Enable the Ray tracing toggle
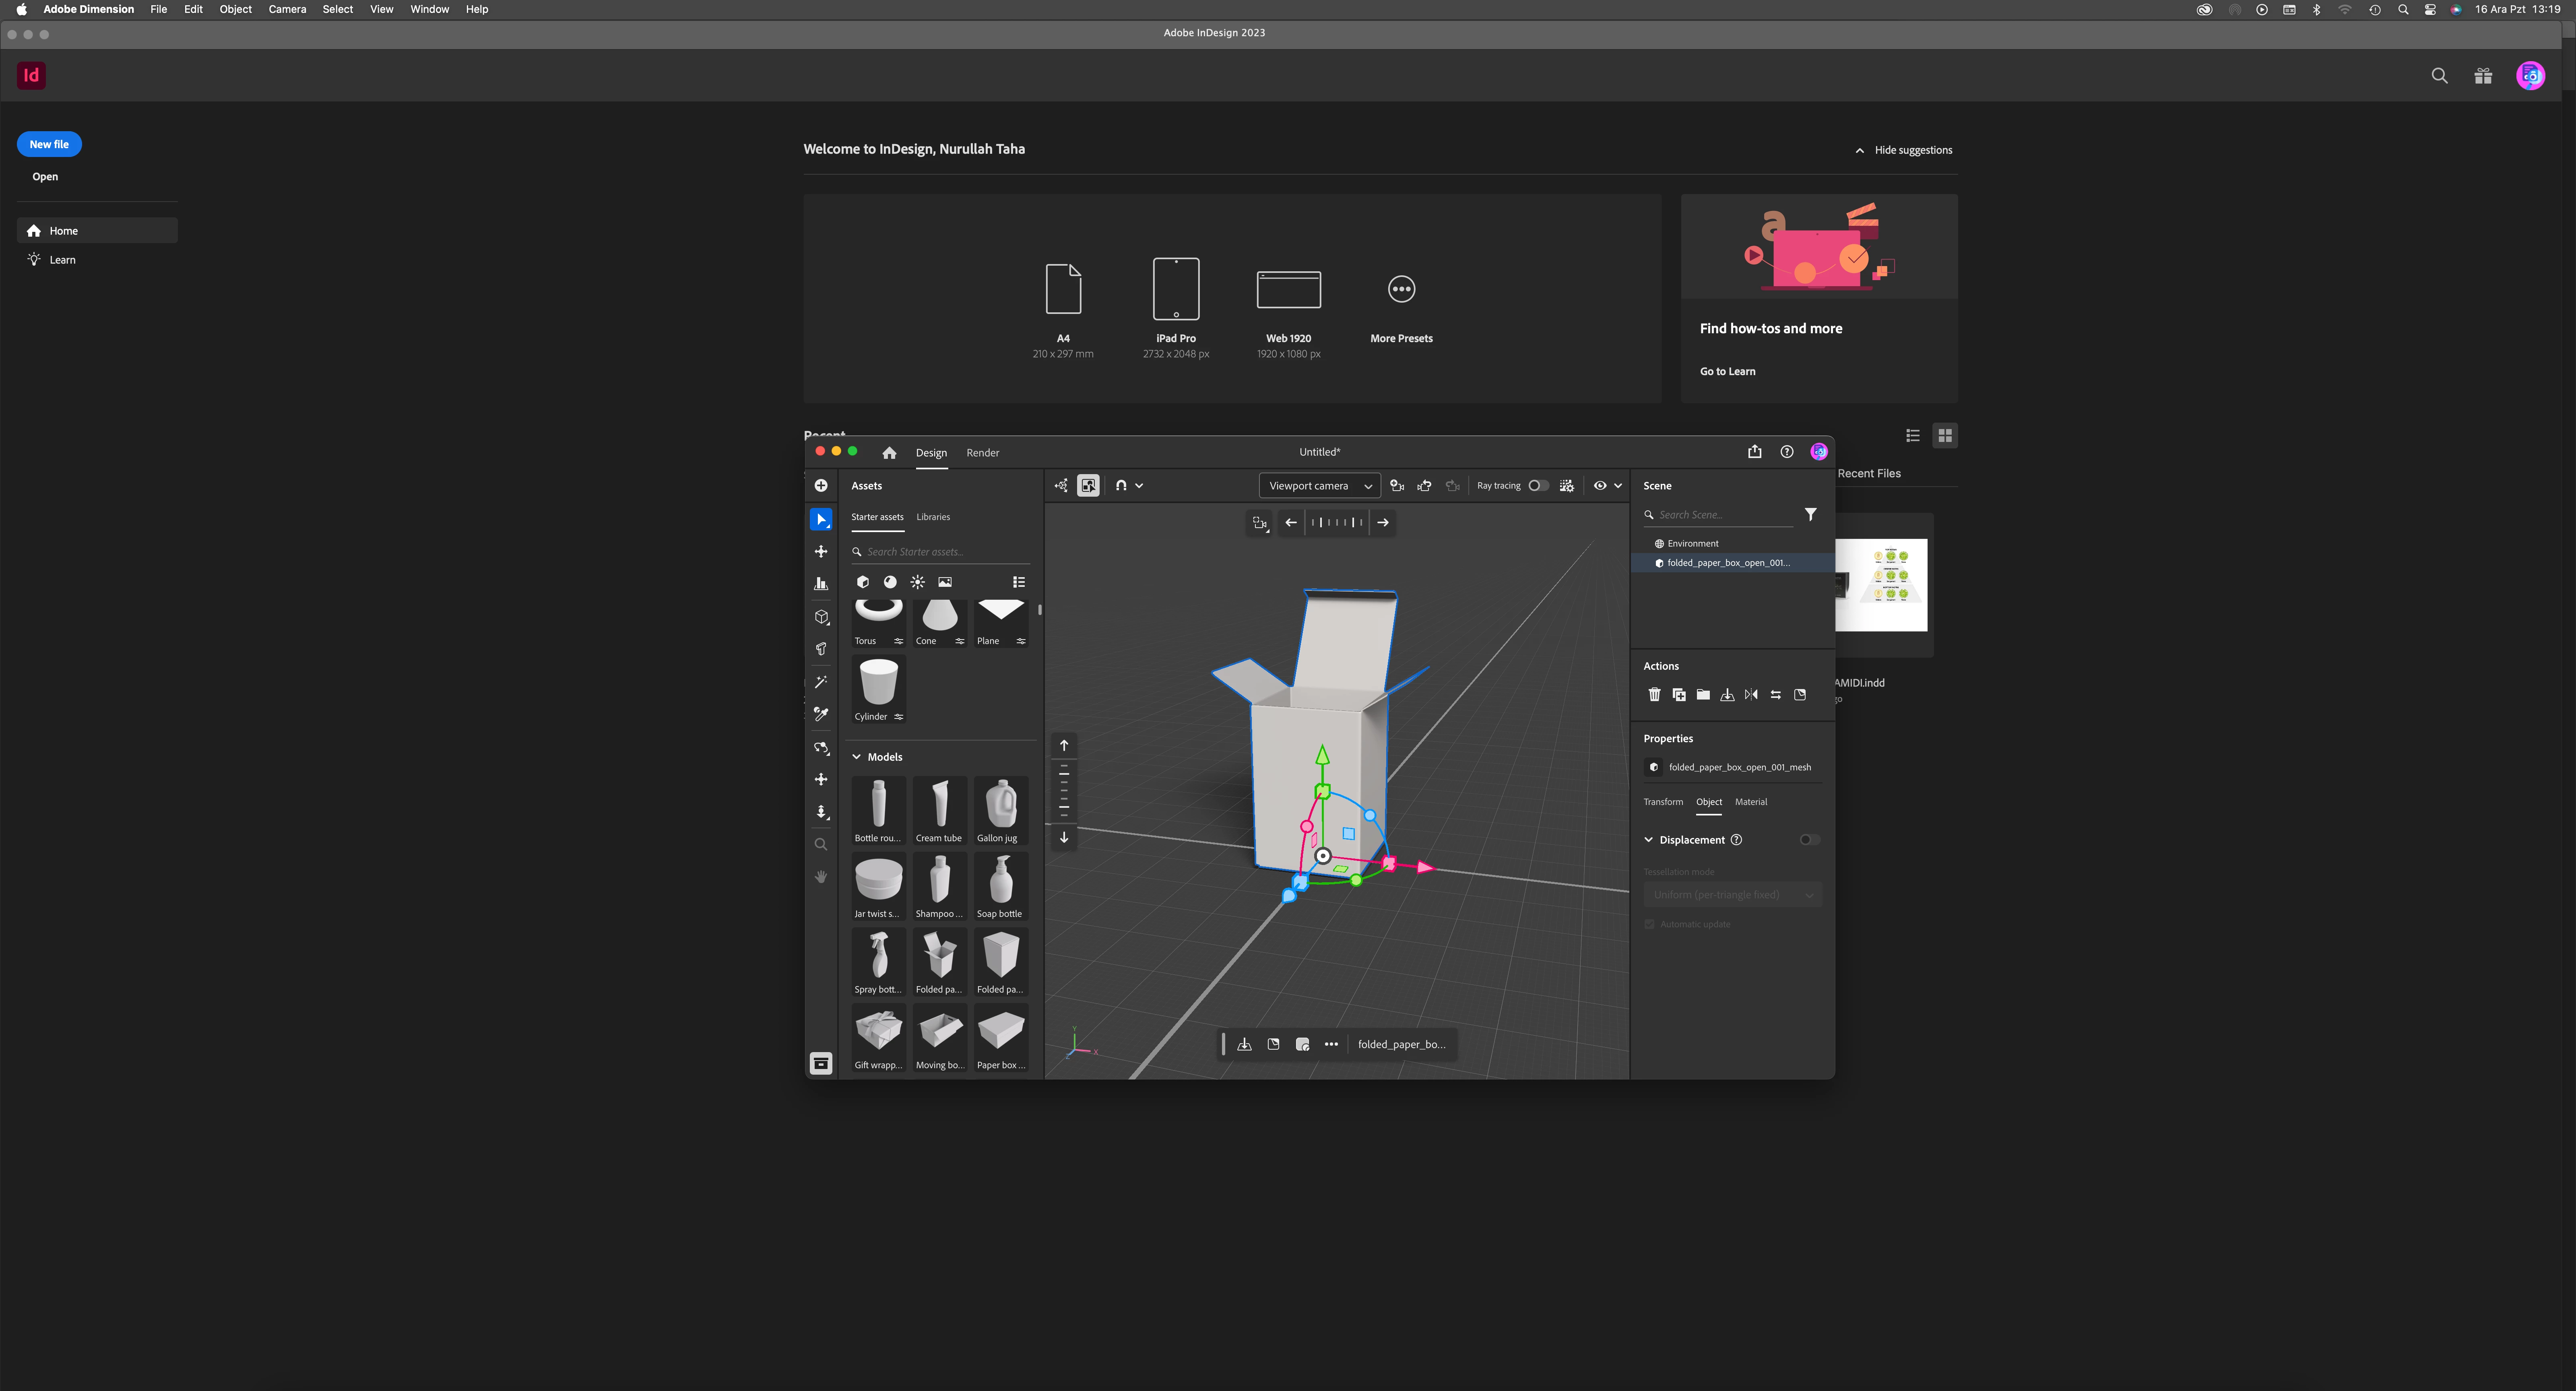This screenshot has width=2576, height=1391. [1538, 486]
